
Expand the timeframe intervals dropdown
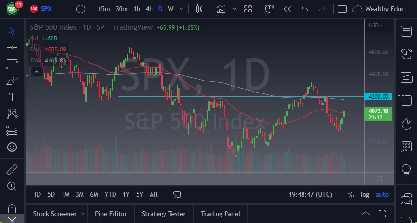click(182, 9)
